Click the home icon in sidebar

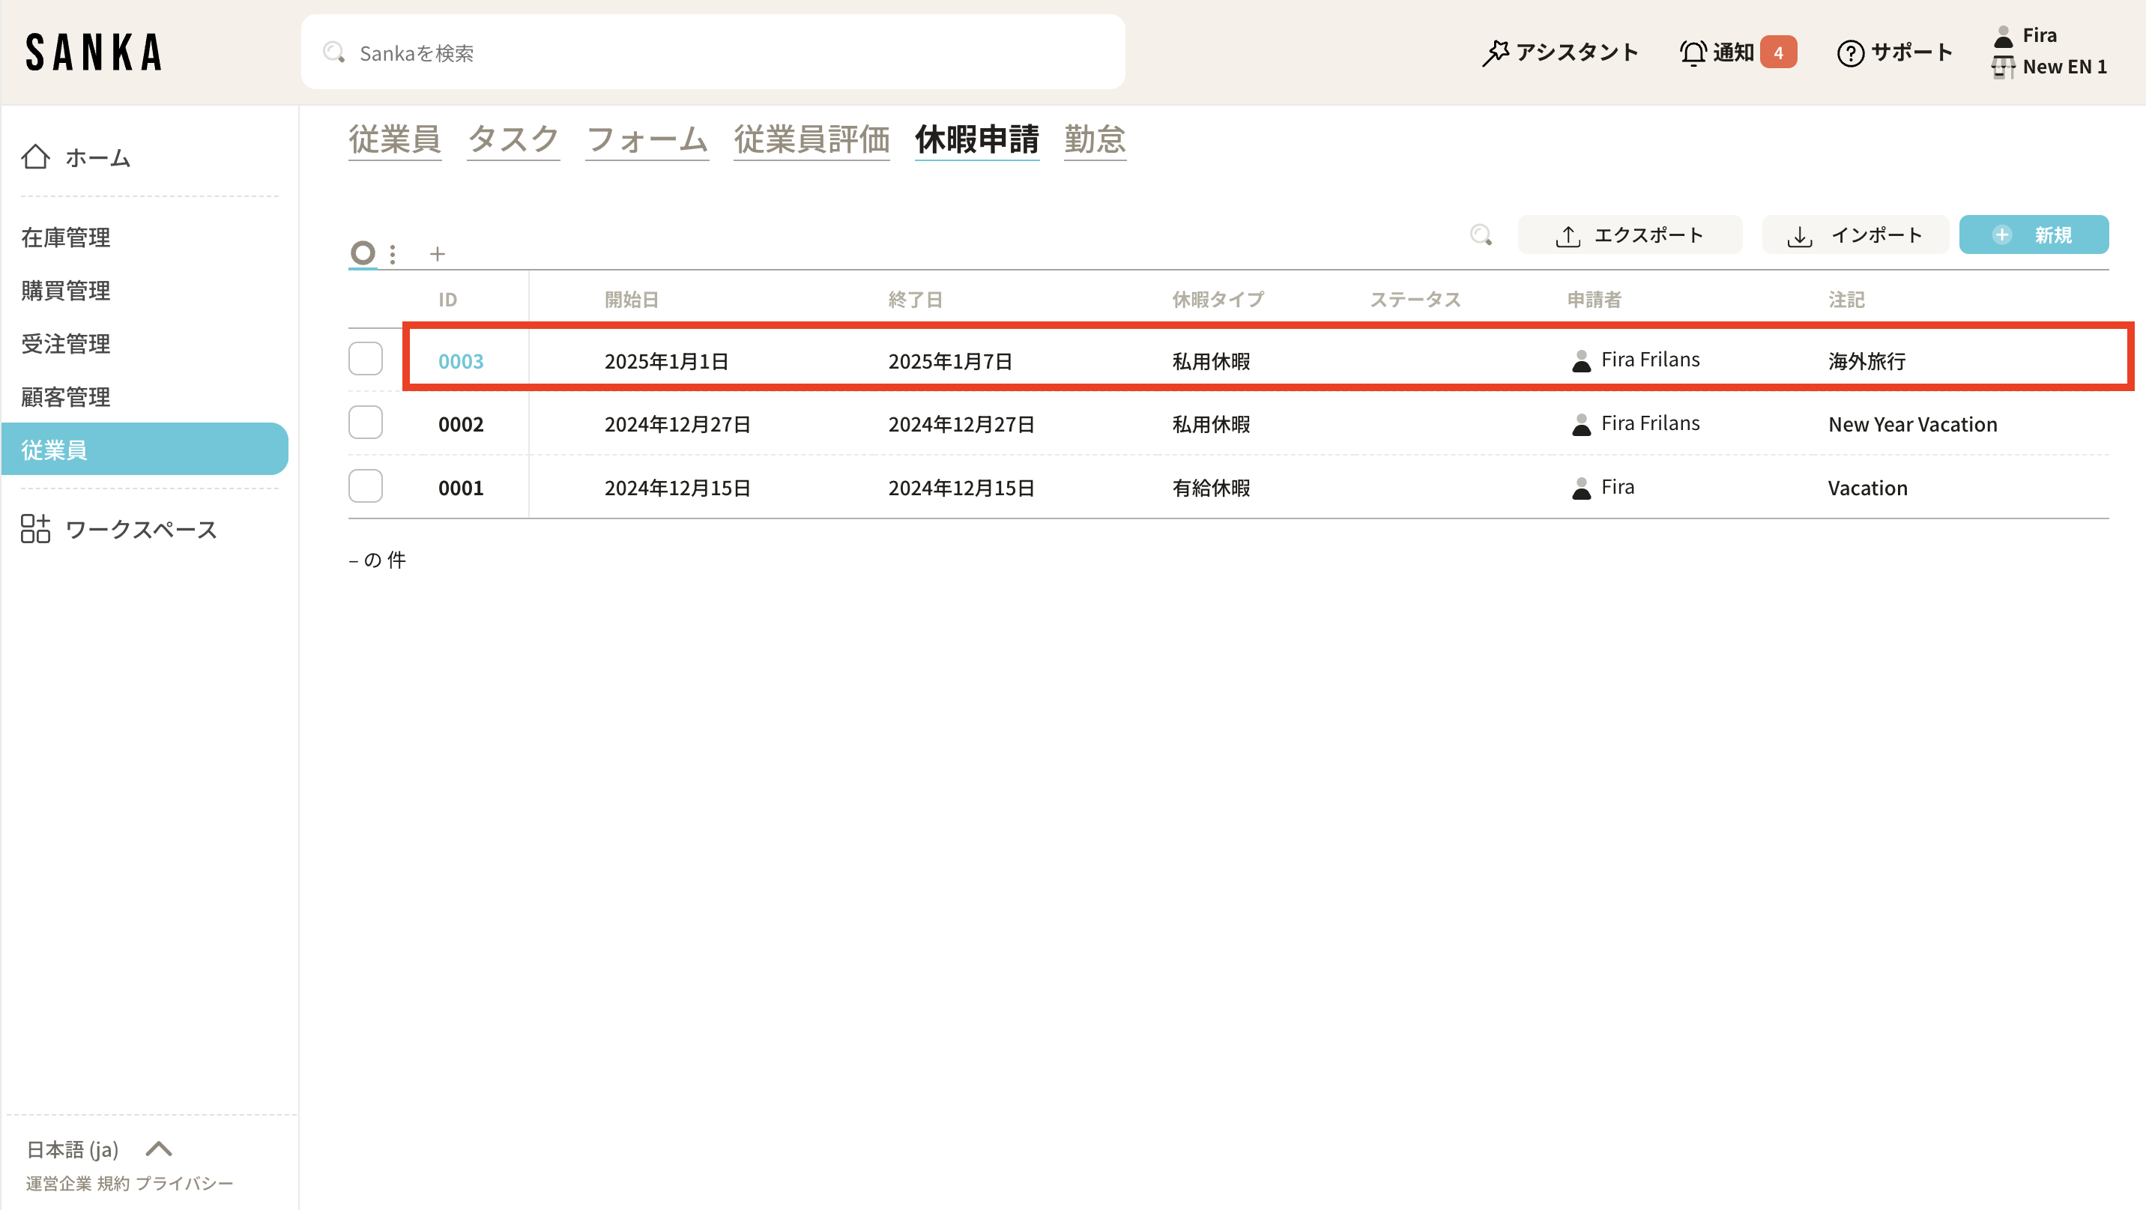click(35, 157)
